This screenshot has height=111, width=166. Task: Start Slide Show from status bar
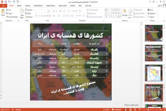coord(140,110)
